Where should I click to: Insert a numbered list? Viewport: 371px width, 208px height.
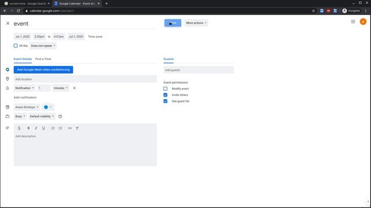pyautogui.click(x=53, y=128)
